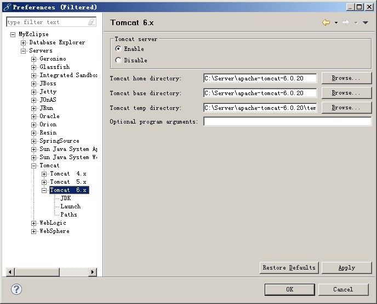377x304 pixels.
Task: Browse for Tomcat home directory
Action: coord(346,78)
